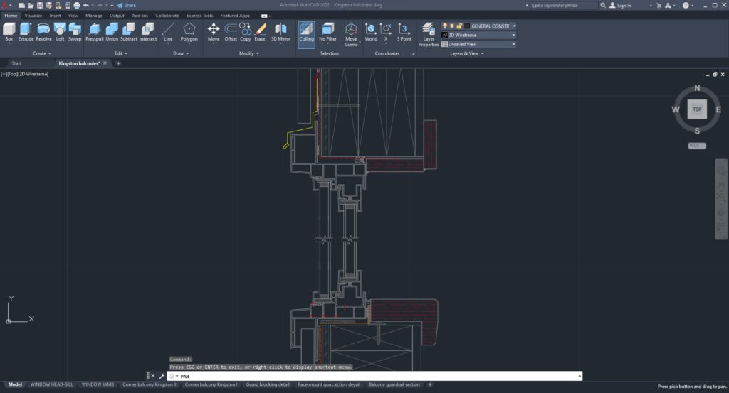Click the layer color swatch beside GENERAL CONSTR
Screen dimensions: 729x393
coord(467,26)
